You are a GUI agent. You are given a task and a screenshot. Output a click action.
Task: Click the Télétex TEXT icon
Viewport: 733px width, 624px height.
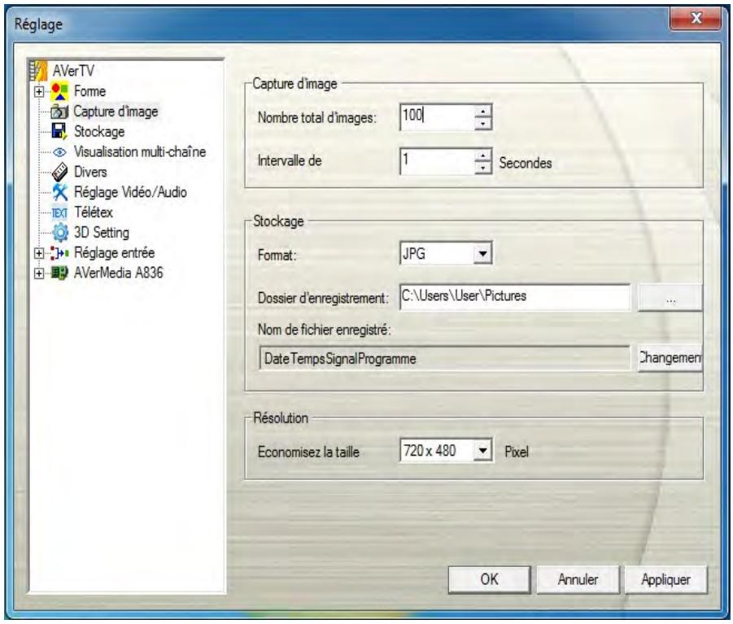point(59,212)
